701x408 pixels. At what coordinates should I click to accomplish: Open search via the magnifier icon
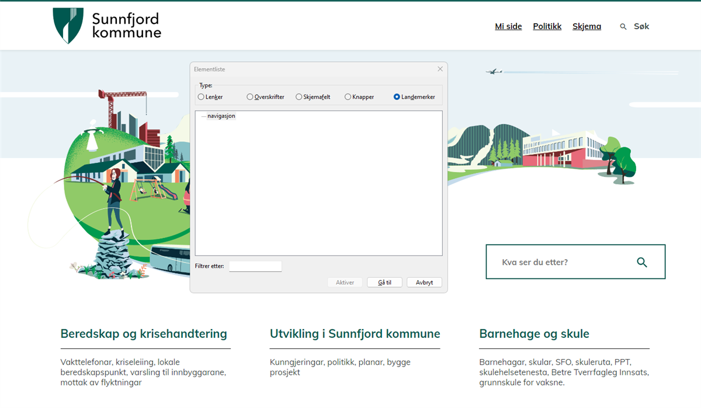tap(623, 26)
